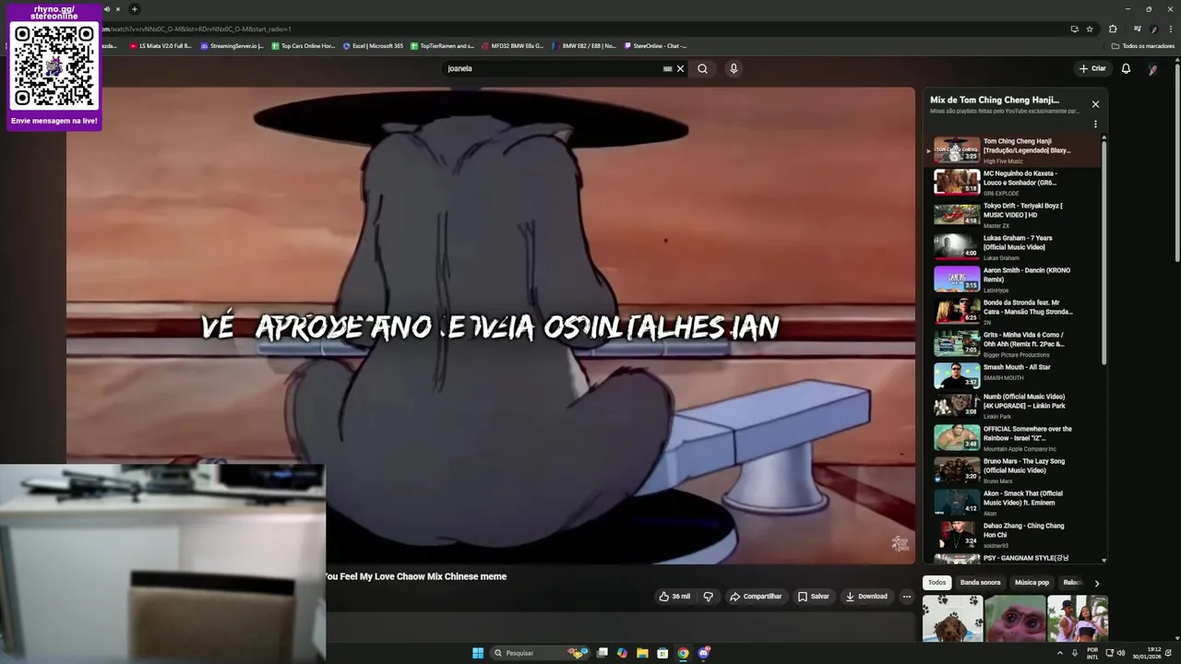
Task: Open the Excel Microsoft 365 bookmark
Action: point(373,46)
